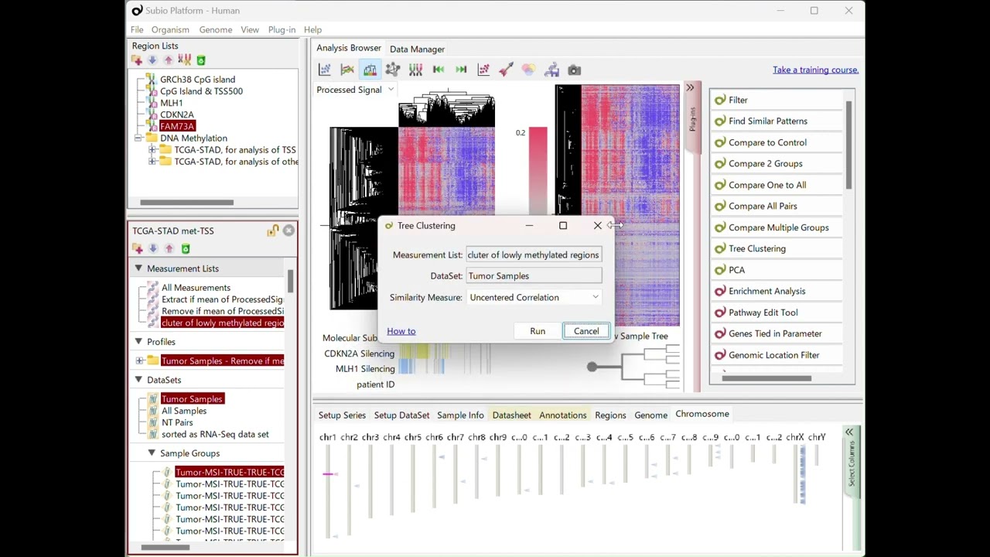Open the File menu
Screen dimensions: 990x557
click(x=137, y=29)
